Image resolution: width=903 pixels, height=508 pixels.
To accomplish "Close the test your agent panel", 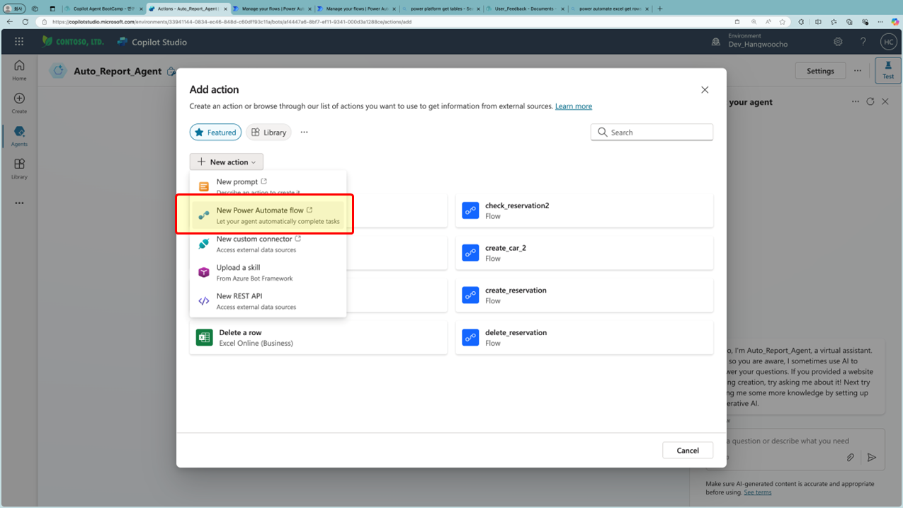I will tap(885, 102).
